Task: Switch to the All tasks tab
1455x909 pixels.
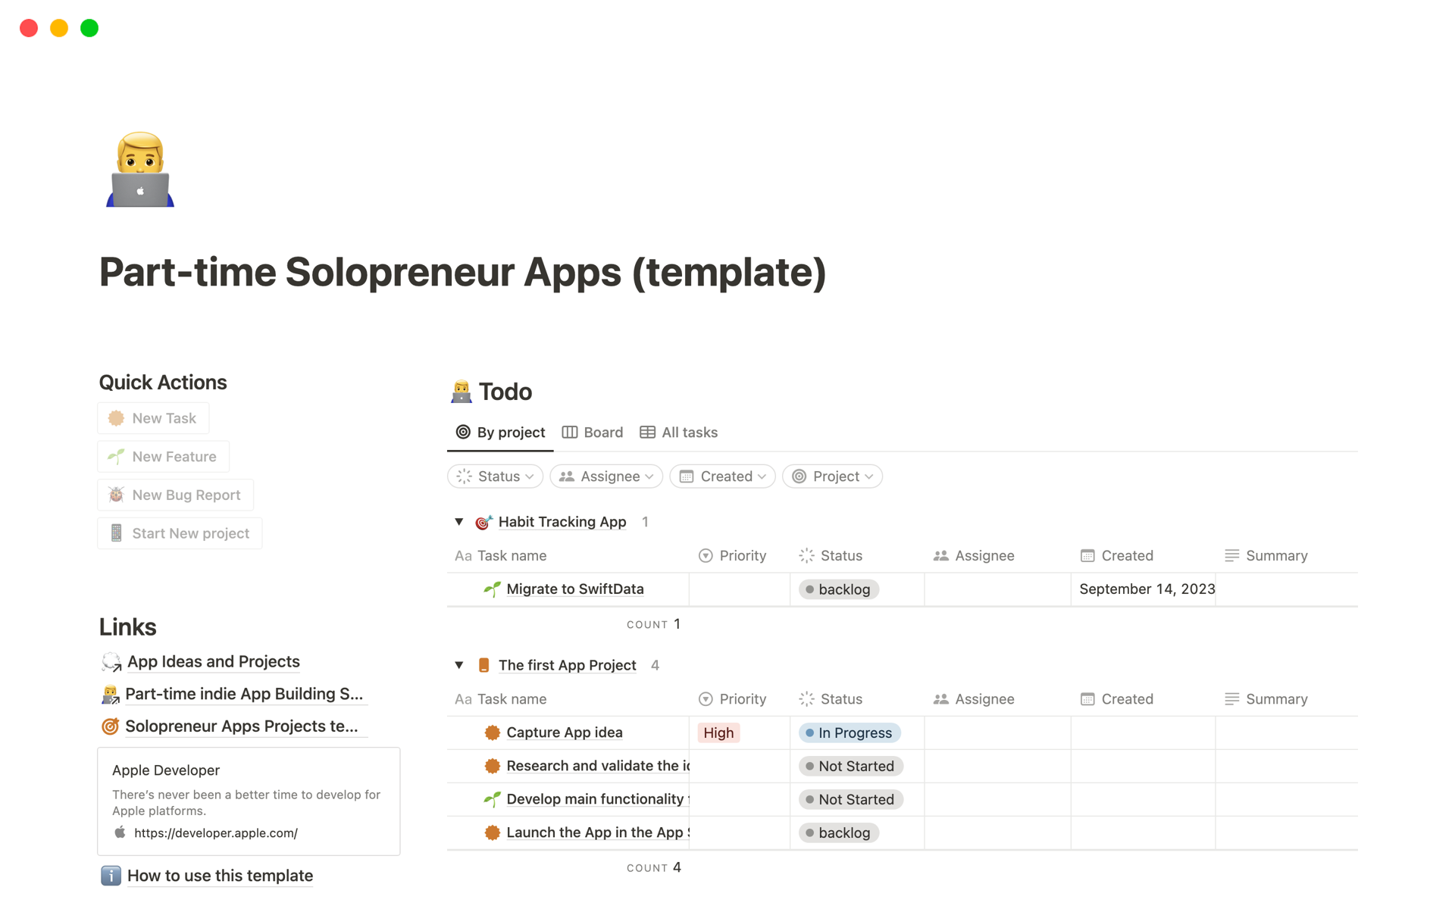Action: 679,433
